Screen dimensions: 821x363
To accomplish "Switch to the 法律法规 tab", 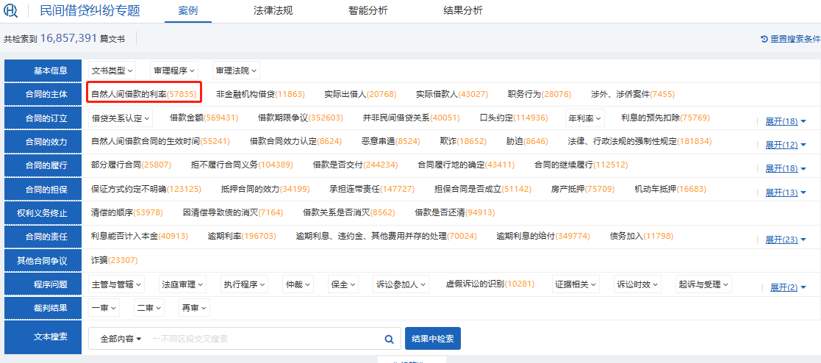I will click(x=273, y=11).
